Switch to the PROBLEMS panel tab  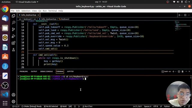point(24,71)
